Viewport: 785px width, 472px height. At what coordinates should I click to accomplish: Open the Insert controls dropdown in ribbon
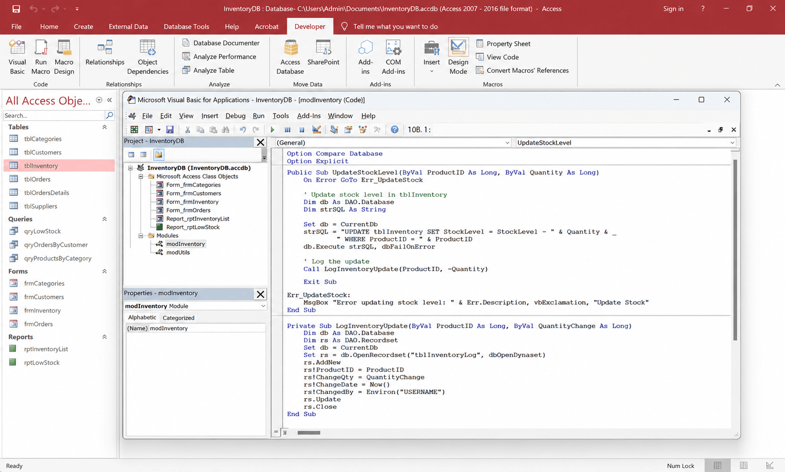click(x=432, y=57)
